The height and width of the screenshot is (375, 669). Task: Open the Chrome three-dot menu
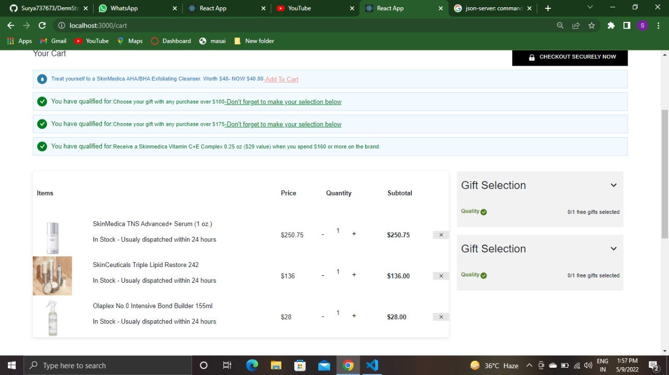pyautogui.click(x=658, y=25)
